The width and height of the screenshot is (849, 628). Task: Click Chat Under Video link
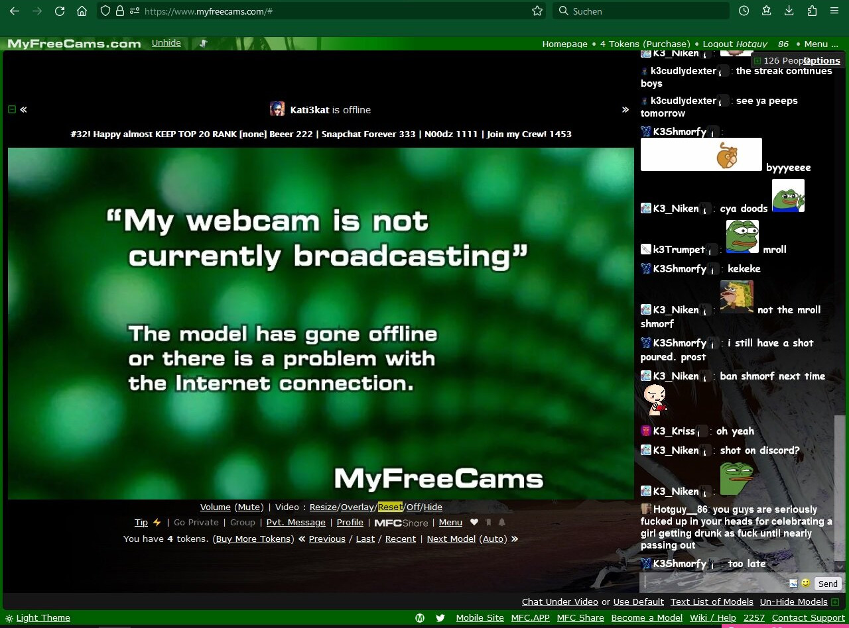560,602
